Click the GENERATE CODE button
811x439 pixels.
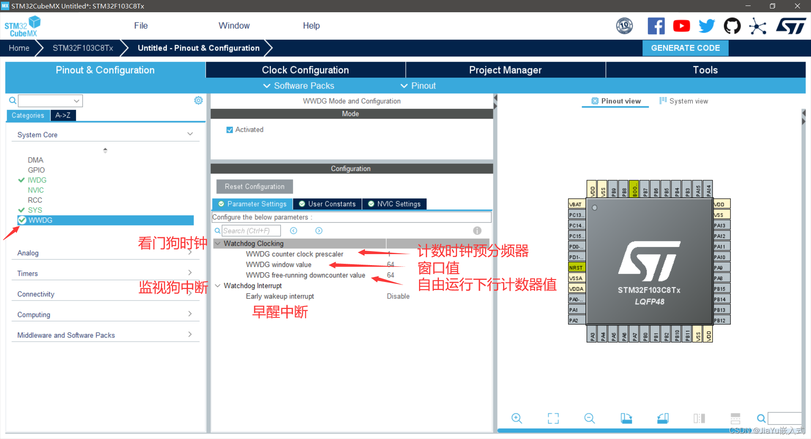click(685, 48)
